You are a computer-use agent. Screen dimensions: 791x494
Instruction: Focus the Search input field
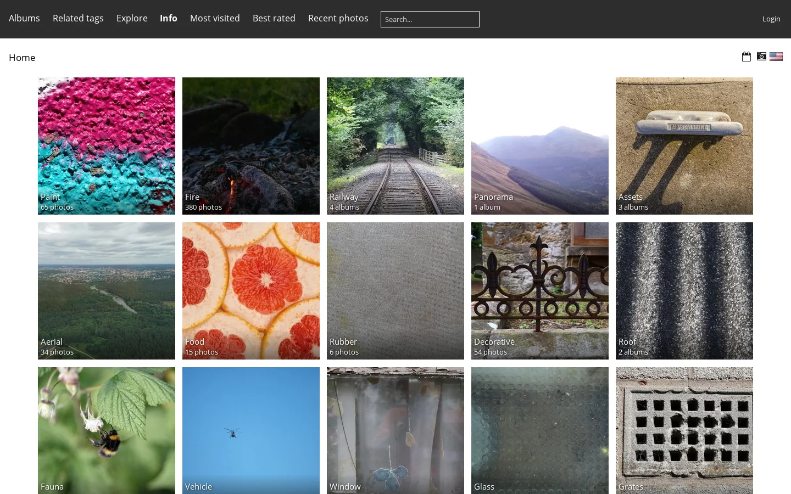pyautogui.click(x=430, y=19)
